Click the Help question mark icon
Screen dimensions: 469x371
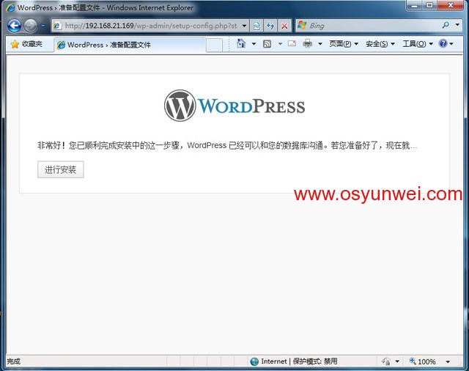coord(443,44)
